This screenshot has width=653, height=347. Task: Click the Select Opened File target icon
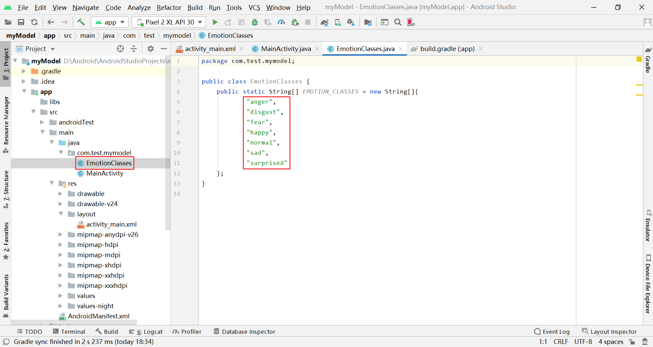pos(120,49)
